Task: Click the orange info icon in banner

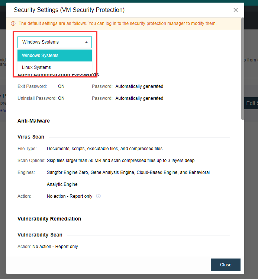Action: tap(13, 23)
